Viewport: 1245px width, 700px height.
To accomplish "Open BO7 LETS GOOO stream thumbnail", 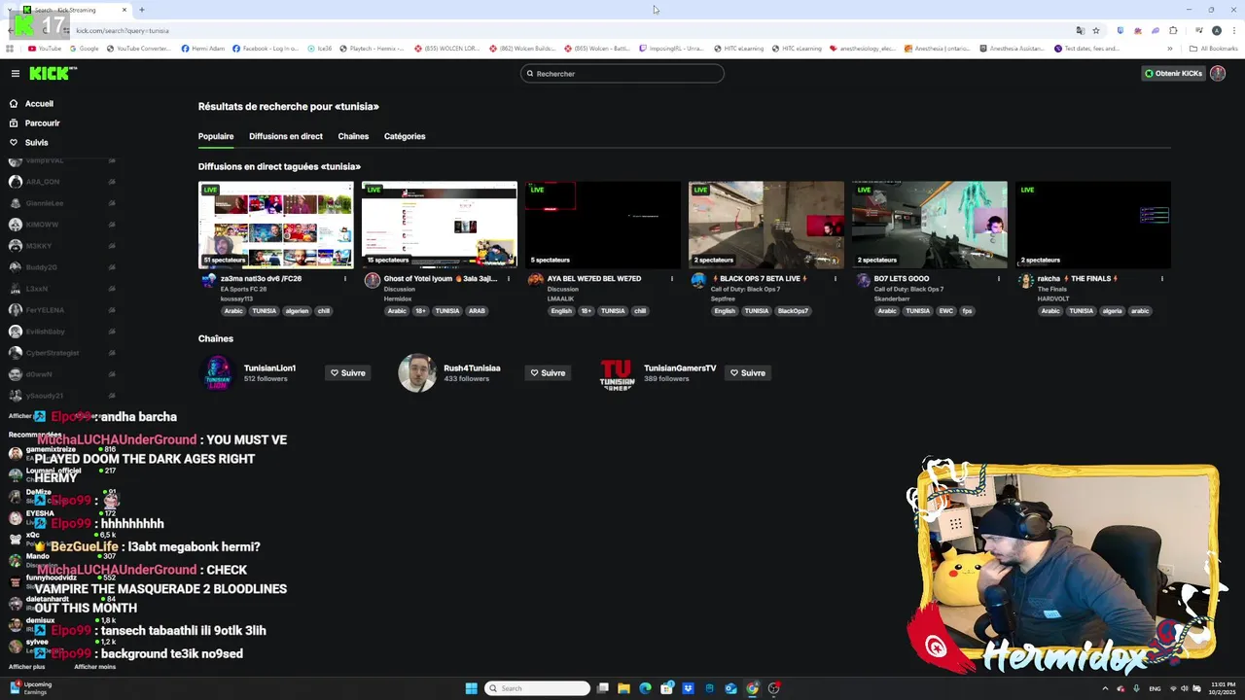I will 930,225.
